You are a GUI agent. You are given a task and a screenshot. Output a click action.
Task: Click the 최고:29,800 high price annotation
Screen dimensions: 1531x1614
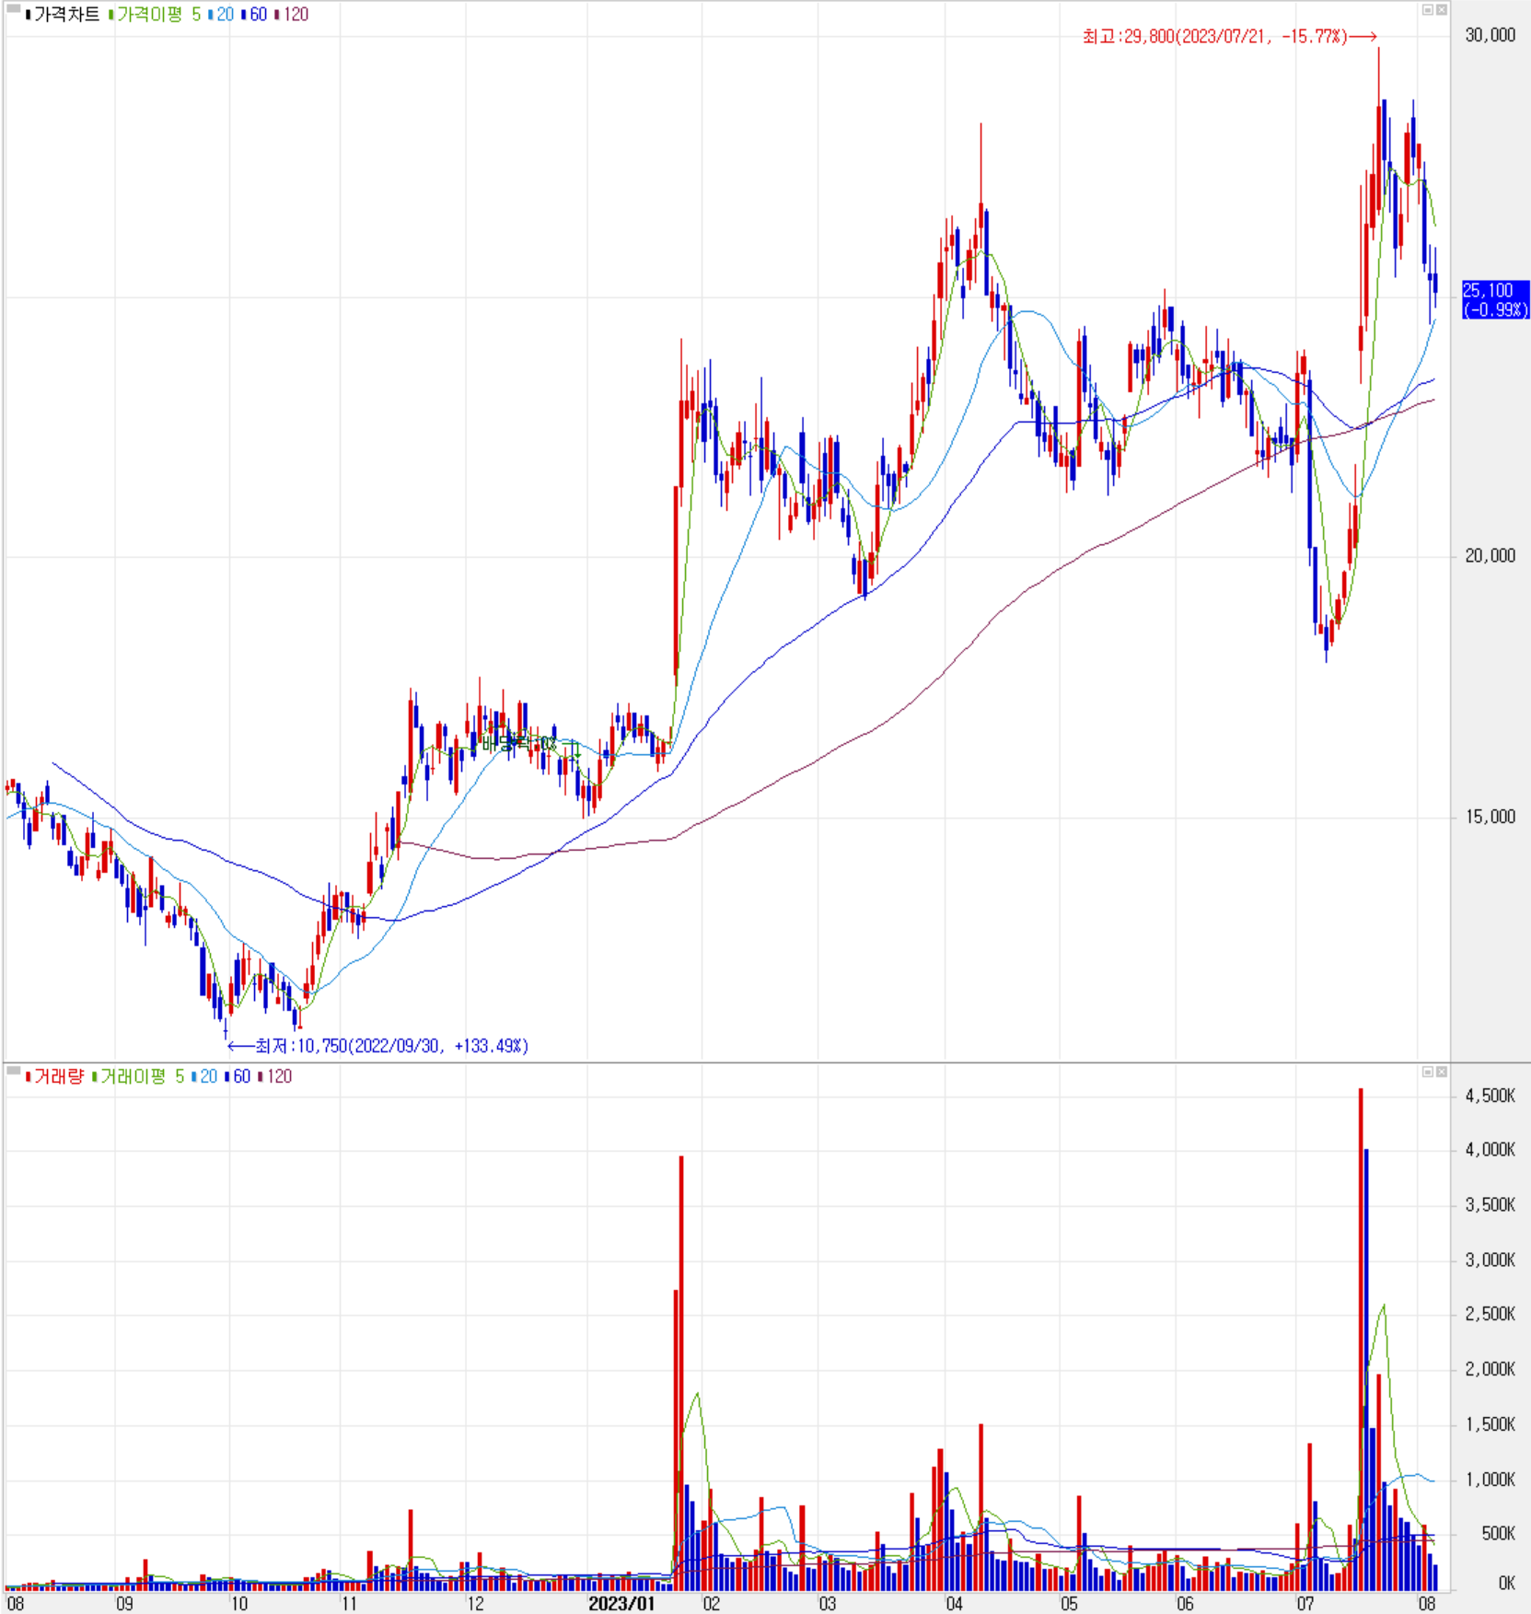(x=1229, y=37)
